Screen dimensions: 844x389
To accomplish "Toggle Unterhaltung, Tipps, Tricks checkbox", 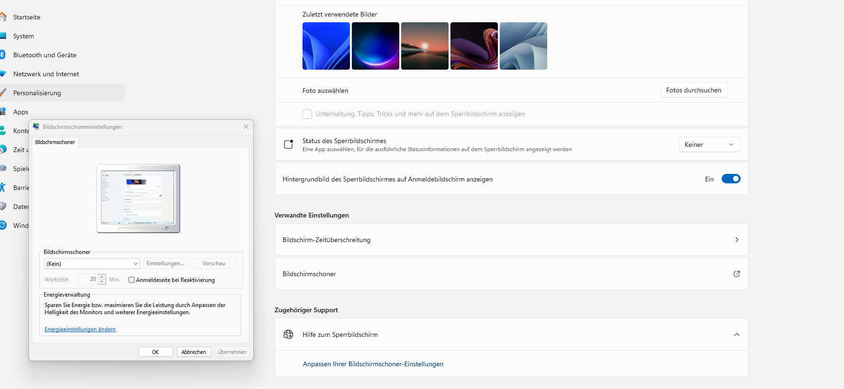I will [307, 114].
